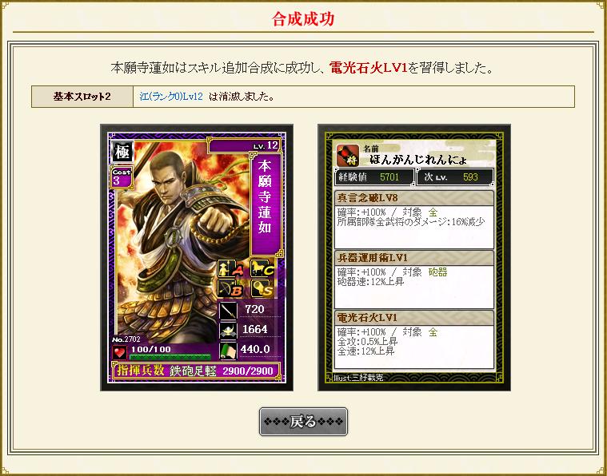Open the 江(ランク0)Lv12 card link
Screen dimensions: 607x476
[x=170, y=97]
